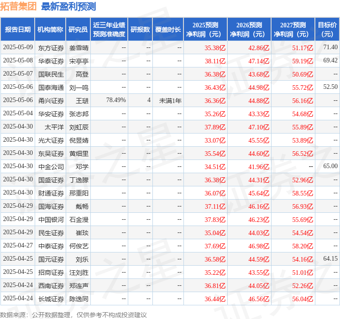340x319 pixels.
Task: Click the 国泰海通 institution cell
Action: pyautogui.click(x=51, y=87)
